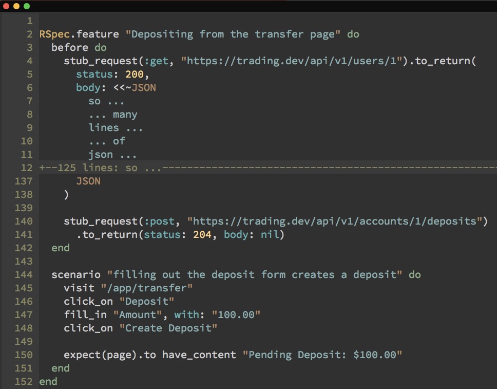This screenshot has width=497, height=389.
Task: Click string "Pending Deposit: $100.00"
Action: pyautogui.click(x=322, y=355)
